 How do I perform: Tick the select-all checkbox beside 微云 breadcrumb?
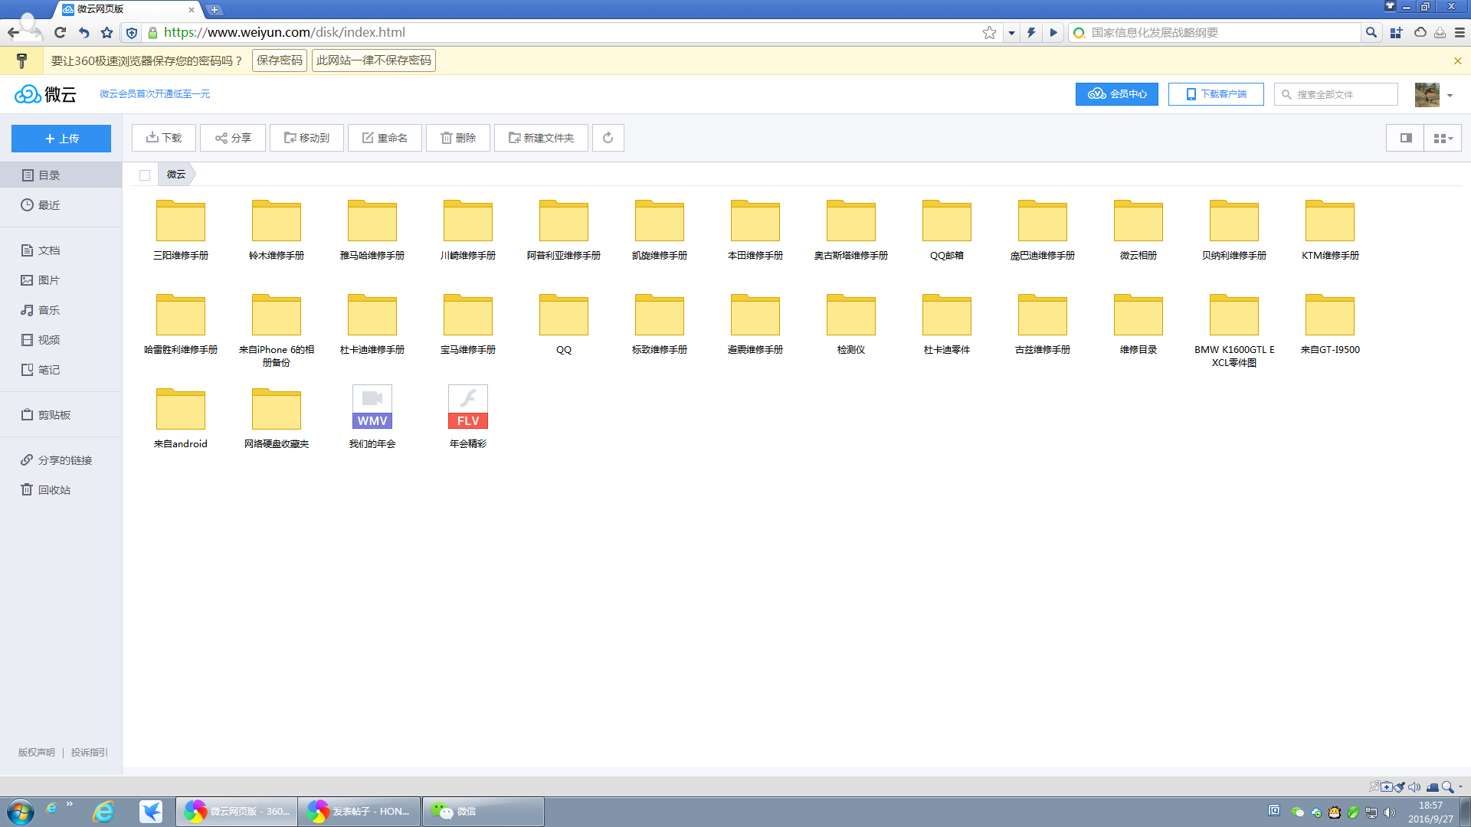point(145,175)
